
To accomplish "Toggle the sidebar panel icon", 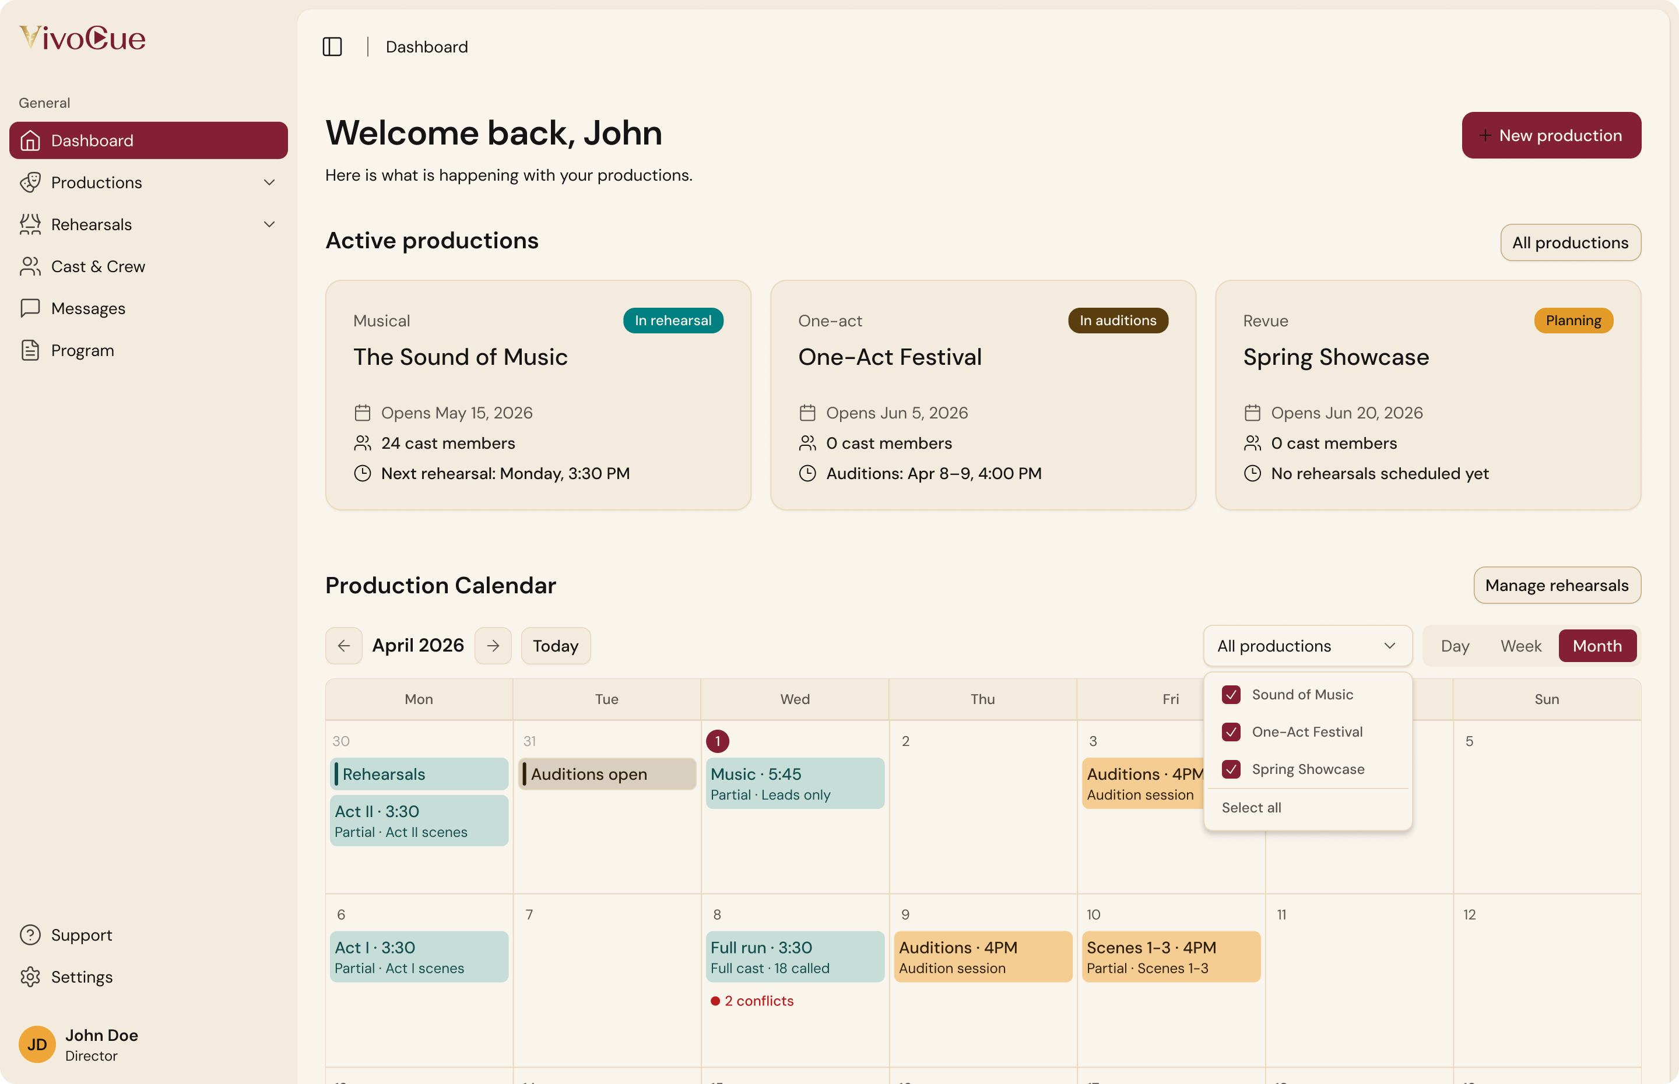I will (x=332, y=47).
